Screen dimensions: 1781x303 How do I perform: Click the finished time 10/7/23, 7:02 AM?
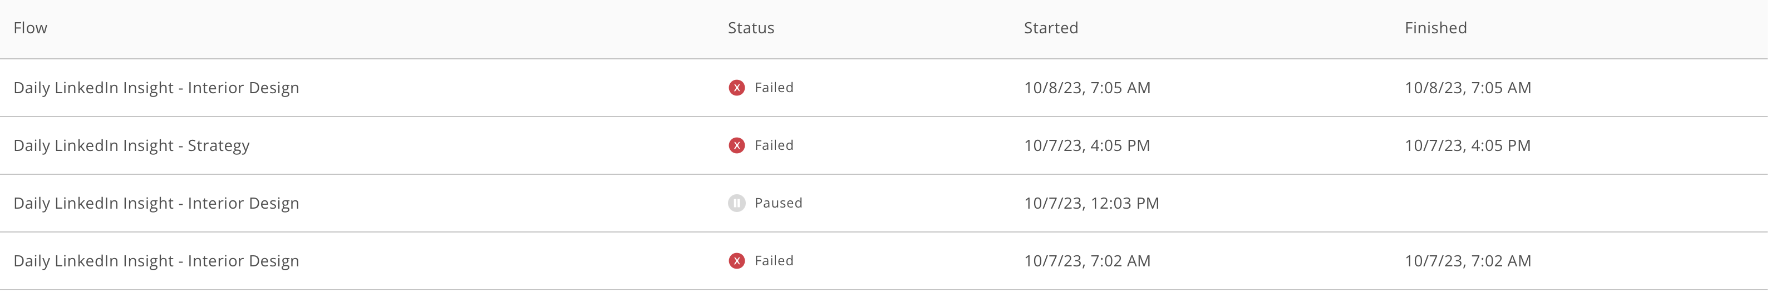point(1468,261)
